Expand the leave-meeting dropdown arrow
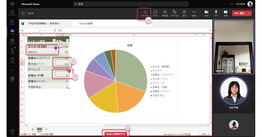The image size is (262, 137). click(x=249, y=13)
